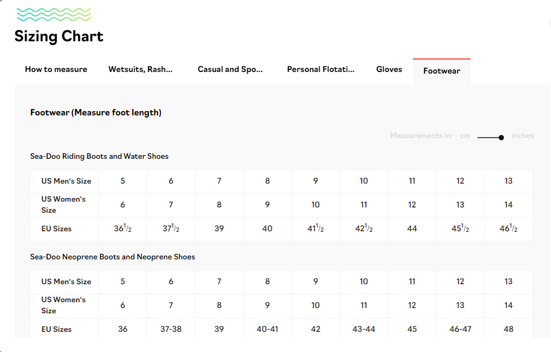551x352 pixels.
Task: Click the Sea-Doo Neoprene Boots table title
Action: 113,257
